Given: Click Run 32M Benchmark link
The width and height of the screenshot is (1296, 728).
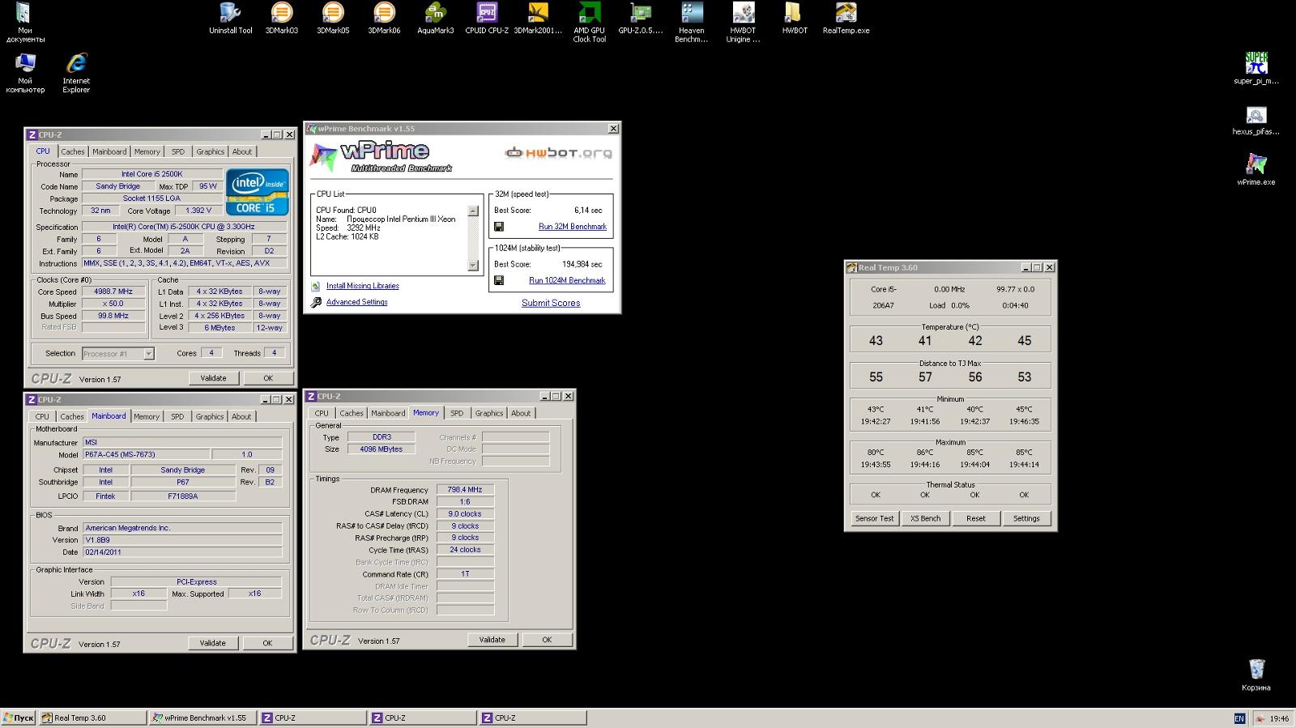Looking at the screenshot, I should (572, 227).
